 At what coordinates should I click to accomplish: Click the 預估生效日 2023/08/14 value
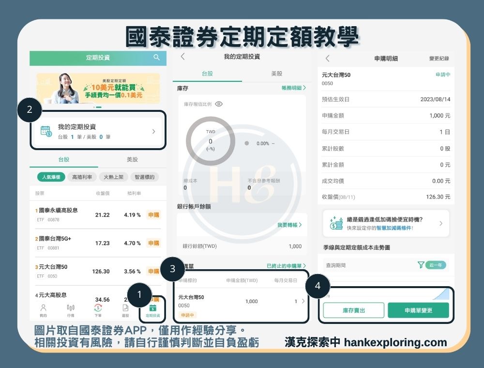click(x=435, y=99)
